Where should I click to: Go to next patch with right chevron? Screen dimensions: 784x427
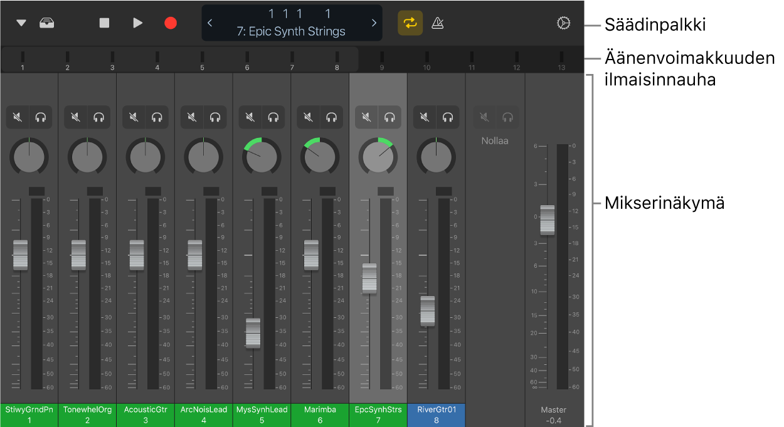374,23
